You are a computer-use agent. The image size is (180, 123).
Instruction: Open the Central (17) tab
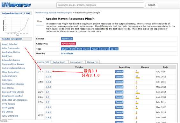(x=43, y=62)
